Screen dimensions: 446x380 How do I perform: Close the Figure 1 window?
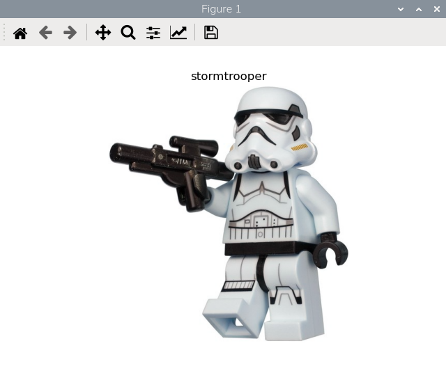[437, 9]
